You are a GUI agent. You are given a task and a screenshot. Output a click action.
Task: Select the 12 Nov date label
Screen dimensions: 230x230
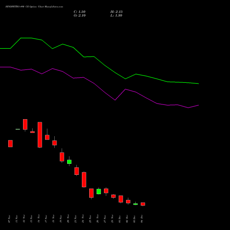click(x=24, y=219)
